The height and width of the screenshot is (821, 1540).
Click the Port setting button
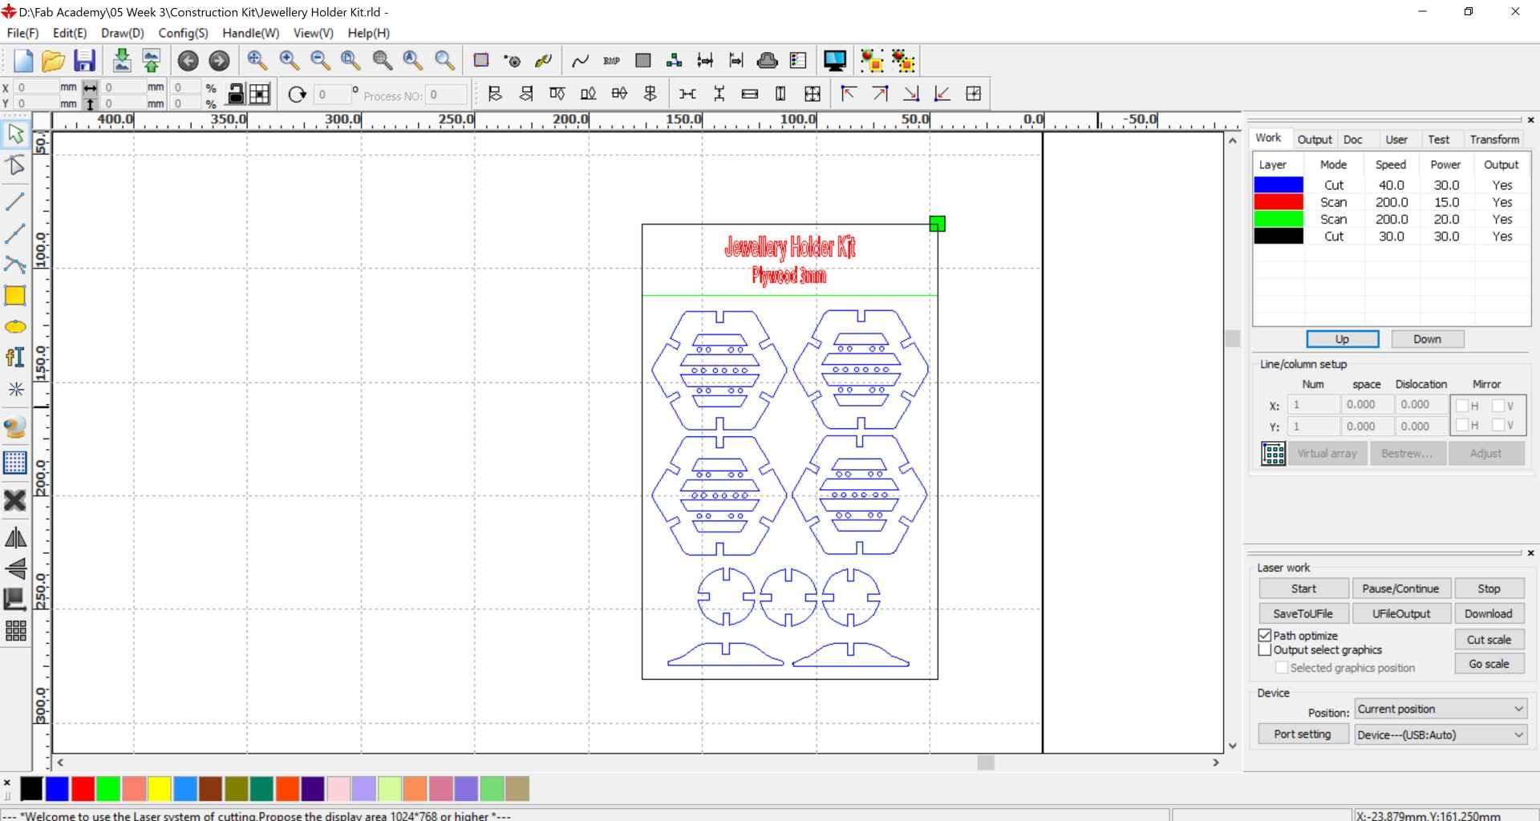[x=1303, y=734]
